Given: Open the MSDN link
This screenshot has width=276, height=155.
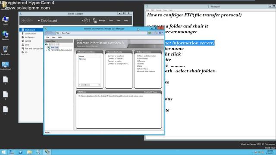Looking at the screenshot, I should (x=139, y=66).
